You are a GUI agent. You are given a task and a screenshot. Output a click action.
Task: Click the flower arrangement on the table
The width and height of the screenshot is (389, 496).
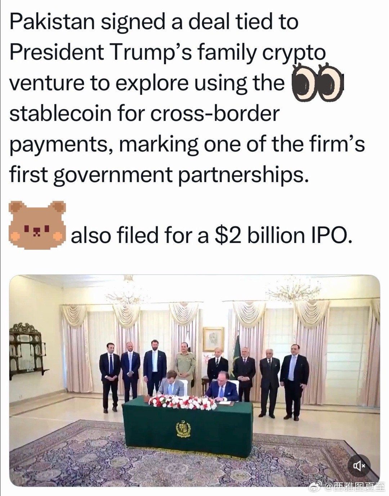click(183, 402)
